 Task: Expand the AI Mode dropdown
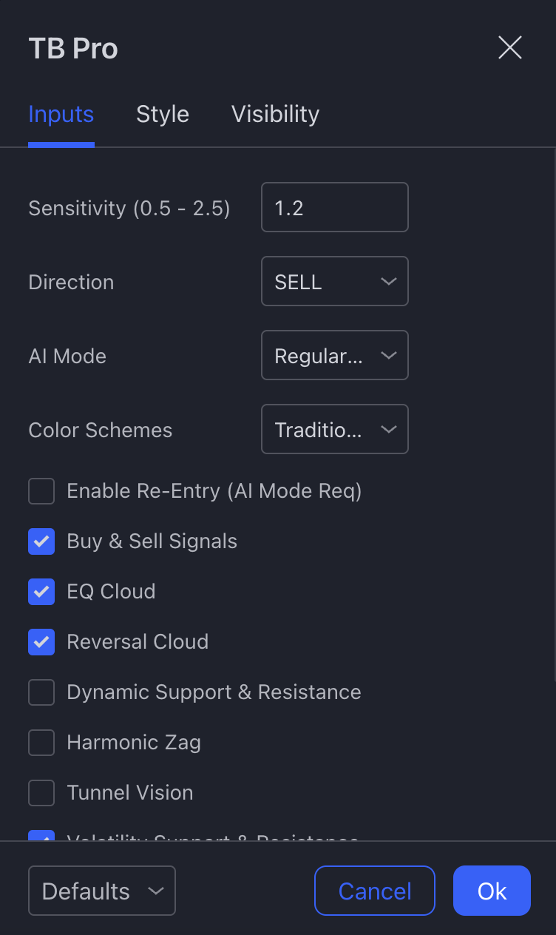(x=334, y=356)
